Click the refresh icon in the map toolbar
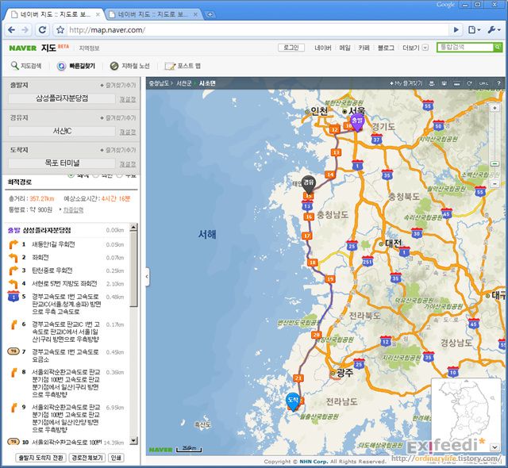The image size is (508, 468). click(469, 83)
